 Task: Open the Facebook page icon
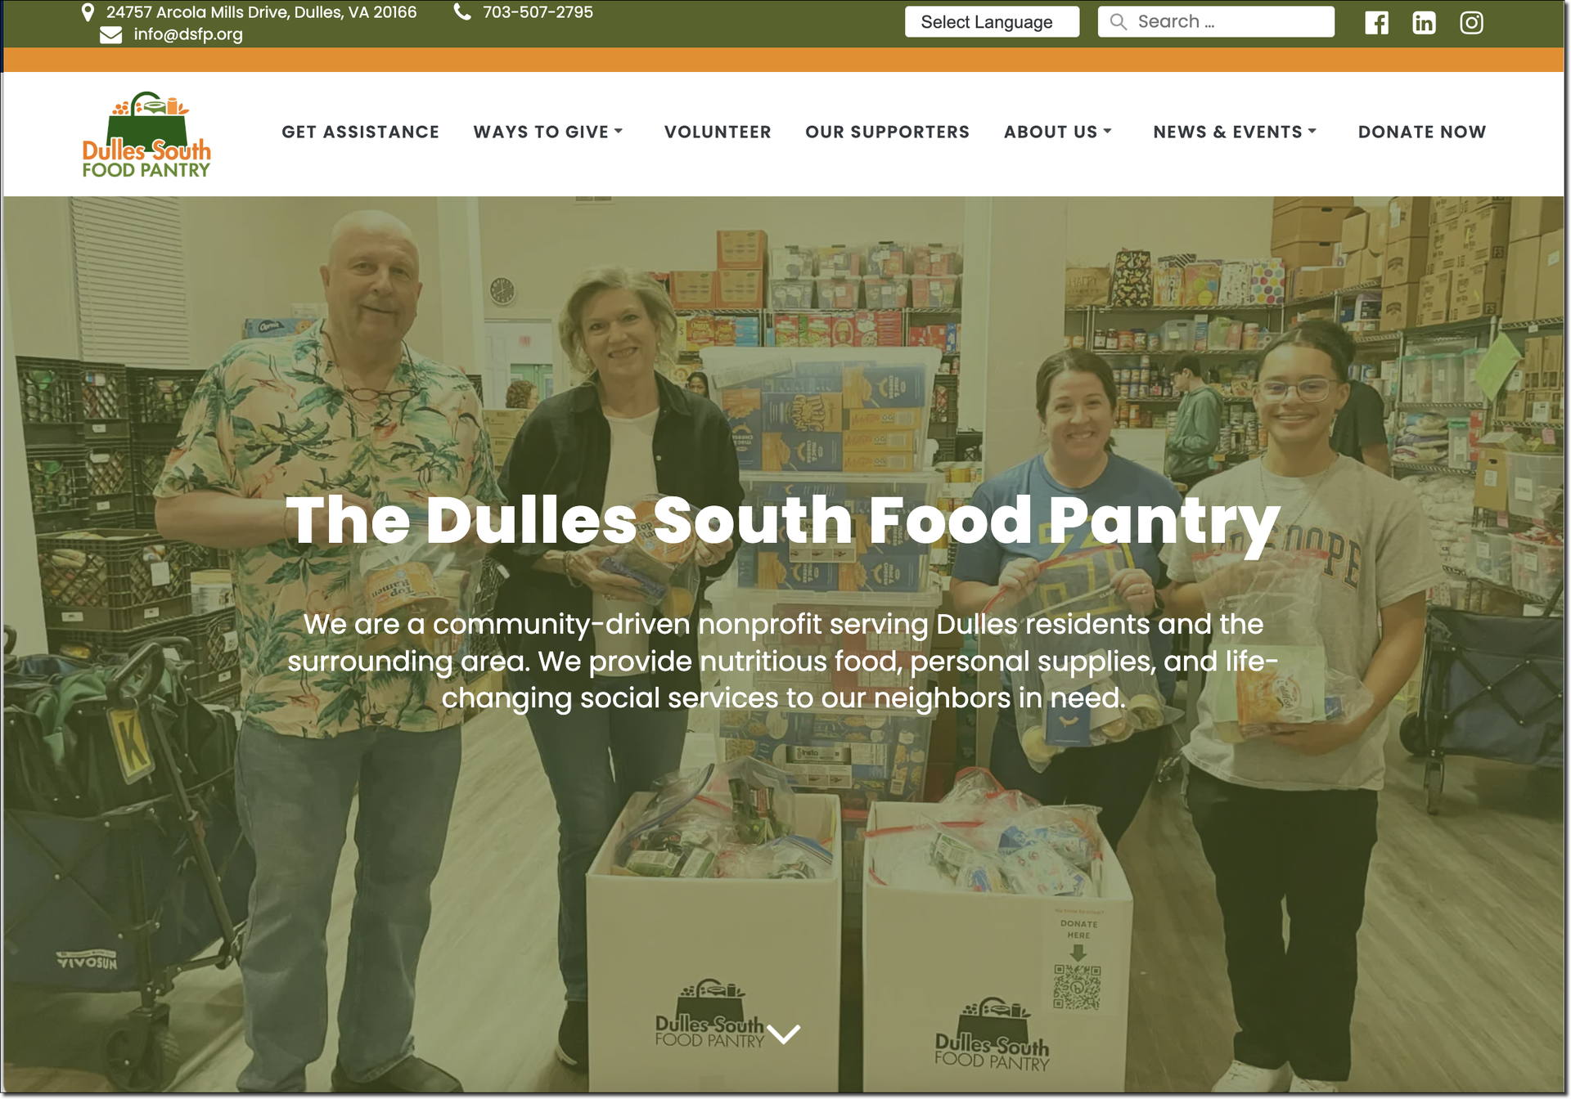(x=1376, y=23)
